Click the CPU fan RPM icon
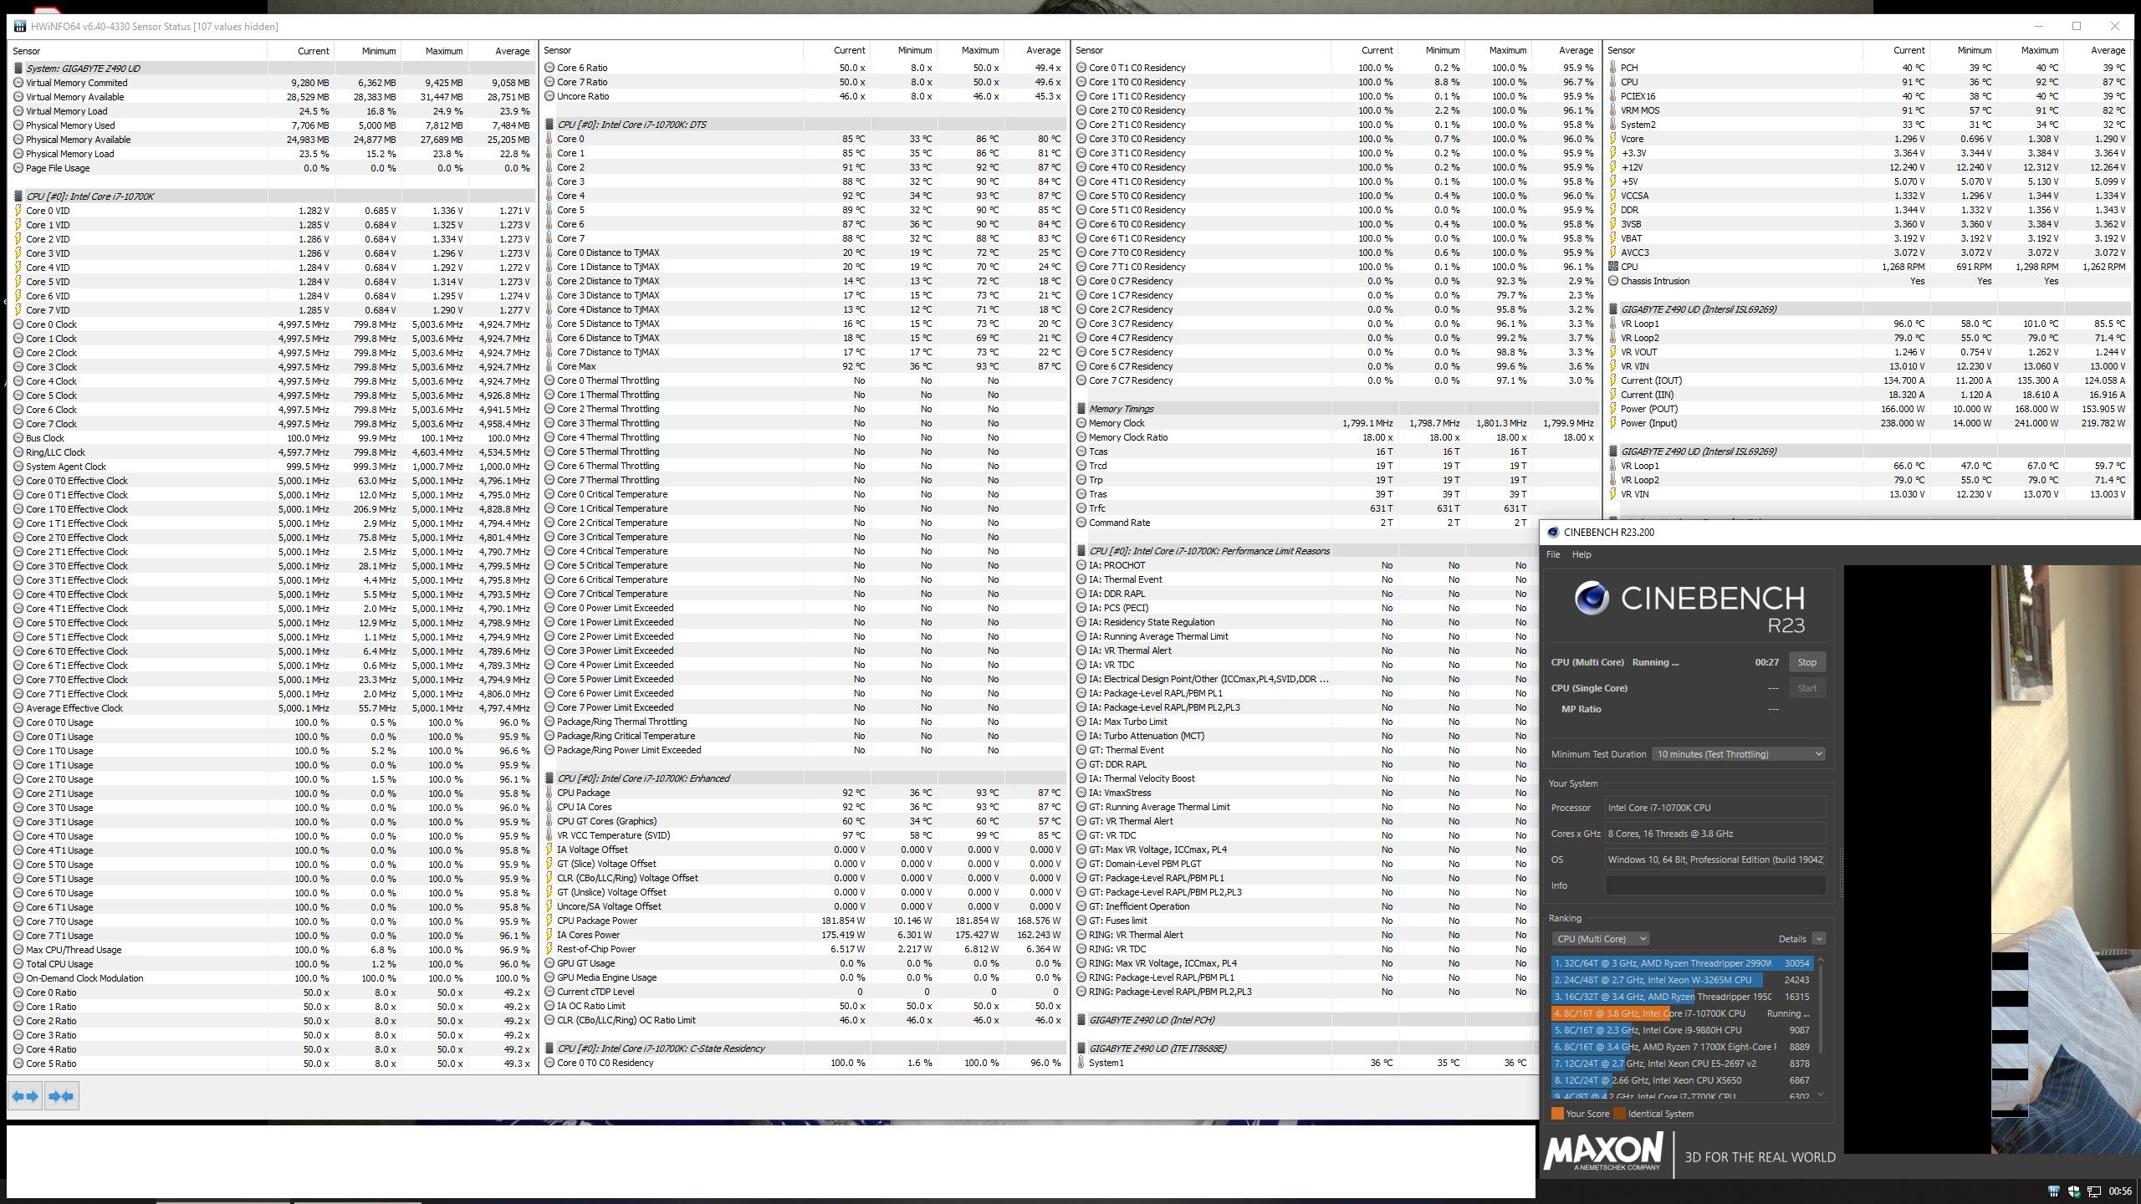Screen dimensions: 2141x1204 click(1613, 267)
